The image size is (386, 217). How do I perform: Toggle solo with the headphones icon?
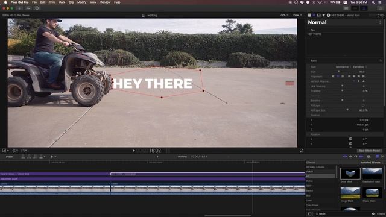[356, 157]
